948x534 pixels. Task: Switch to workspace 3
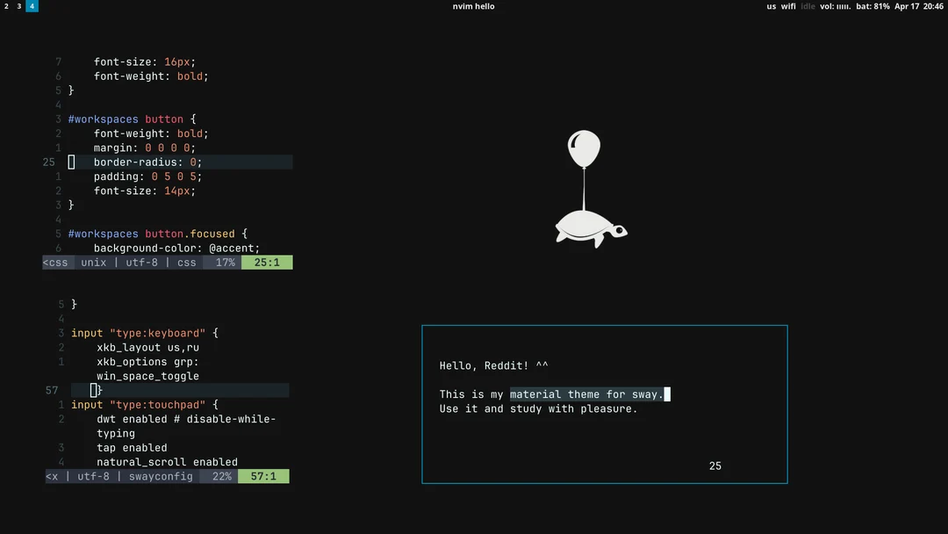click(19, 6)
